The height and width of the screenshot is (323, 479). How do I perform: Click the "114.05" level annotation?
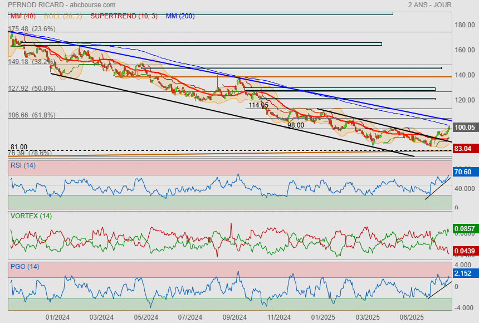click(x=258, y=105)
